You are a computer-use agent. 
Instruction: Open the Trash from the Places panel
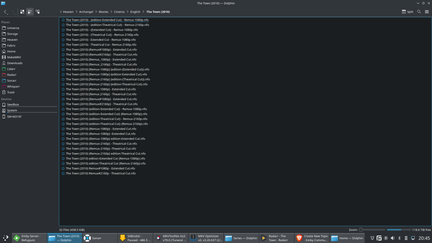12,92
